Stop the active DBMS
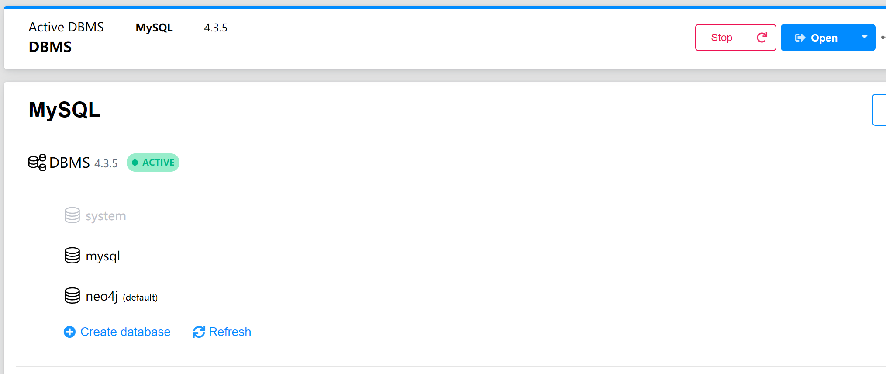 tap(721, 38)
